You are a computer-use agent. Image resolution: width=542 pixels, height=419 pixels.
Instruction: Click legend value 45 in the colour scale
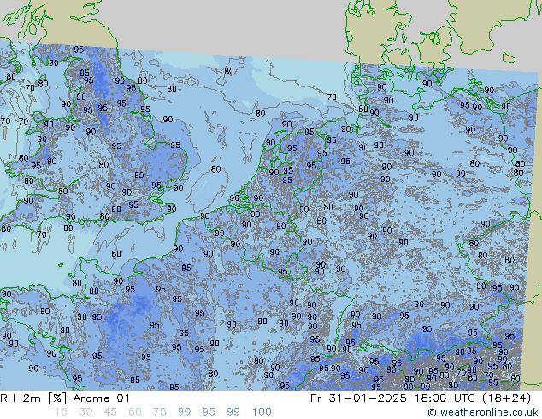110,412
